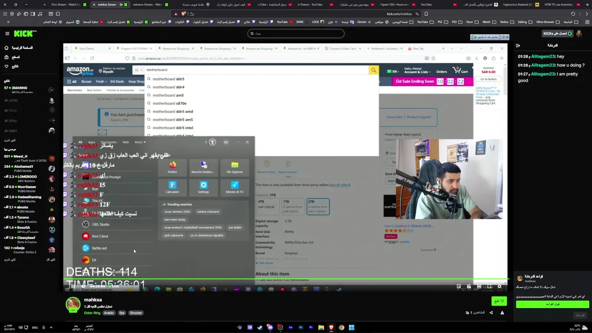This screenshot has height=333, width=592.
Task: Click the KICK logo
Action: click(x=24, y=33)
